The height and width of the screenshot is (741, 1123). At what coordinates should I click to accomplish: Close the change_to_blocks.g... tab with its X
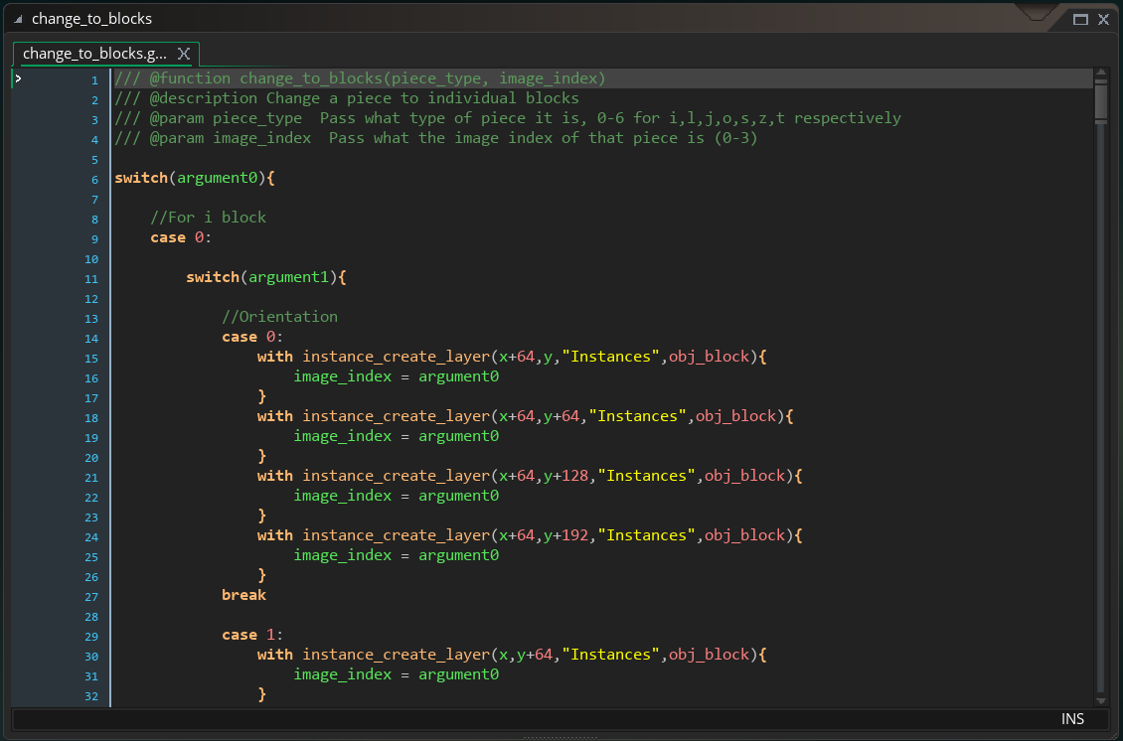pos(183,54)
